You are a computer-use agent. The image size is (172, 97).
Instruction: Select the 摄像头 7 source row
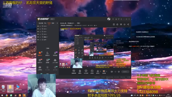[48, 37]
